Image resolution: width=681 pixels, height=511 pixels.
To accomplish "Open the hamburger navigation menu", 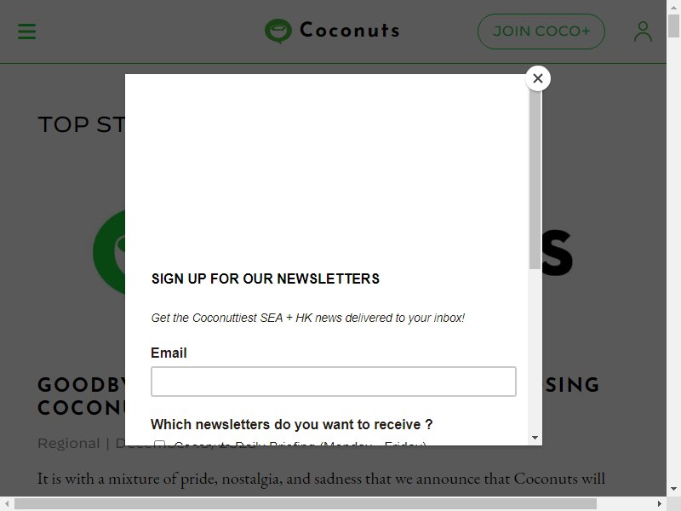I will pos(27,32).
